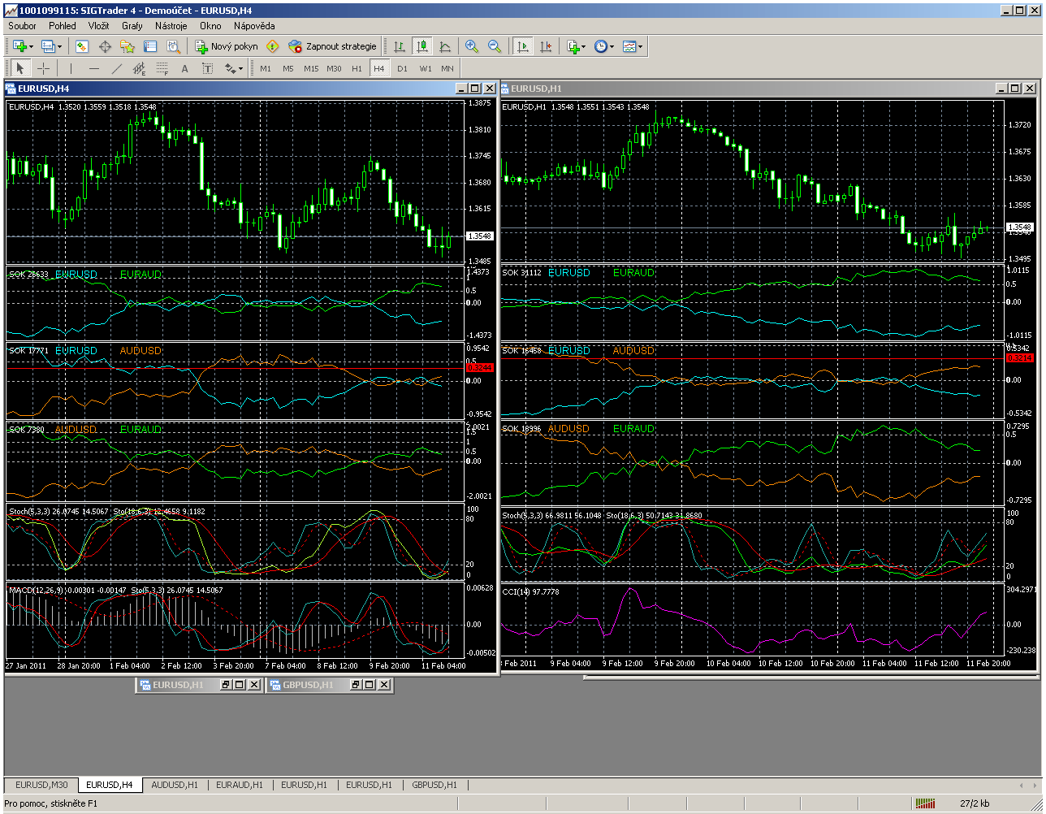Open the Arrows objects dropdown

click(241, 68)
